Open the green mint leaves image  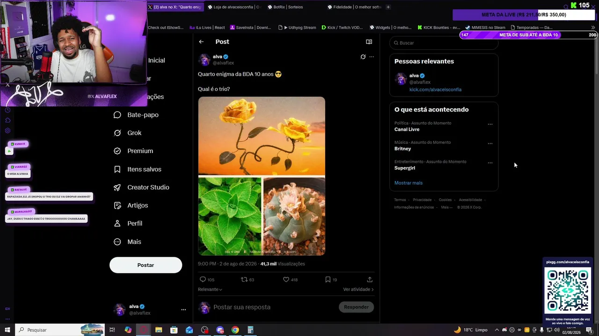click(230, 216)
